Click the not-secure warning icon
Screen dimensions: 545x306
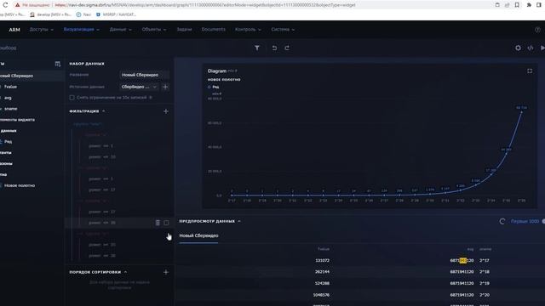click(17, 5)
